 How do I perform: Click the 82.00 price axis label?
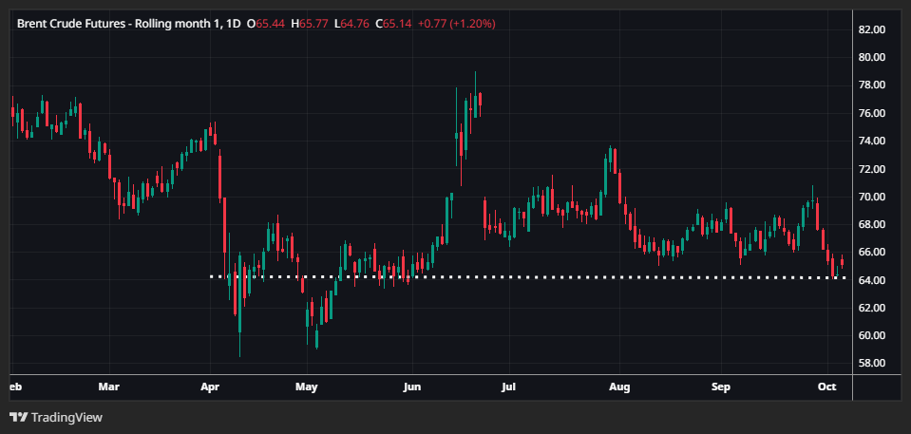pyautogui.click(x=871, y=29)
